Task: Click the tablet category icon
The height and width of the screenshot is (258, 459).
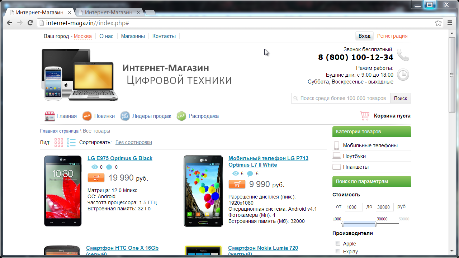Action: [337, 167]
